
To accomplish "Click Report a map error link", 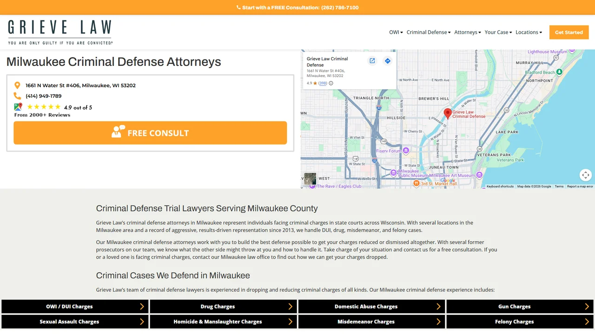I will [580, 186].
